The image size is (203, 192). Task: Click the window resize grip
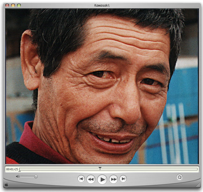click(x=198, y=185)
